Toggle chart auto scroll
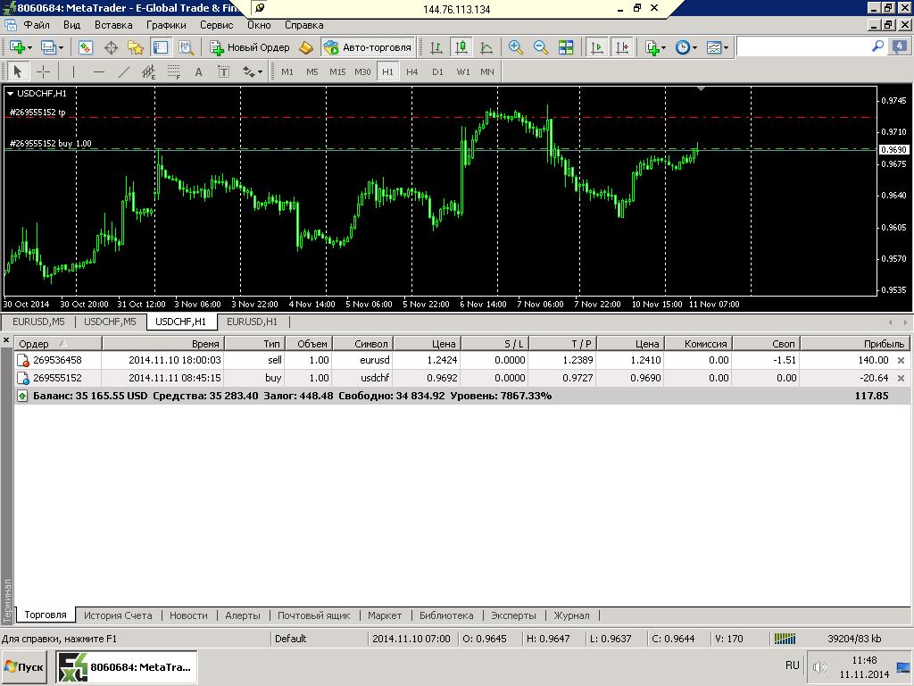This screenshot has width=914, height=686. tap(597, 47)
